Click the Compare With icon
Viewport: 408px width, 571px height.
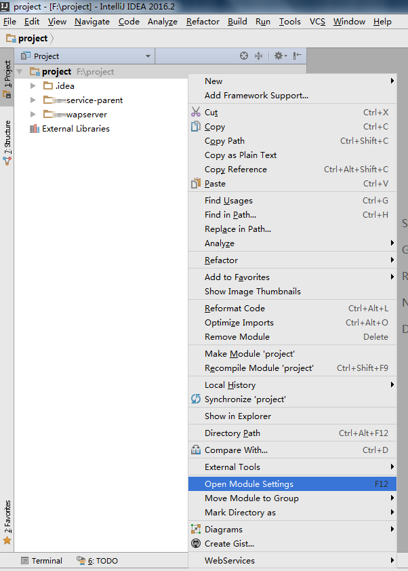point(196,450)
